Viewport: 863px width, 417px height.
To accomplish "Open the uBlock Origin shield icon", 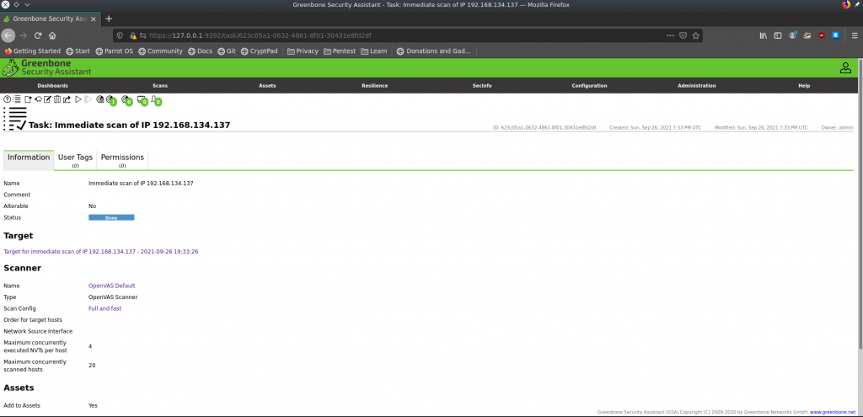I will 821,35.
